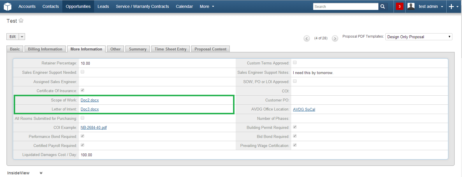462x177 pixels.
Task: Open the Leads module
Action: point(103,6)
